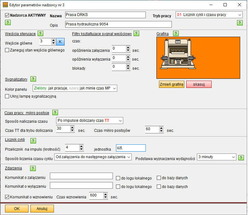Open Sposób naliczania czasu dropdown
248x215 pixels.
coord(90,121)
